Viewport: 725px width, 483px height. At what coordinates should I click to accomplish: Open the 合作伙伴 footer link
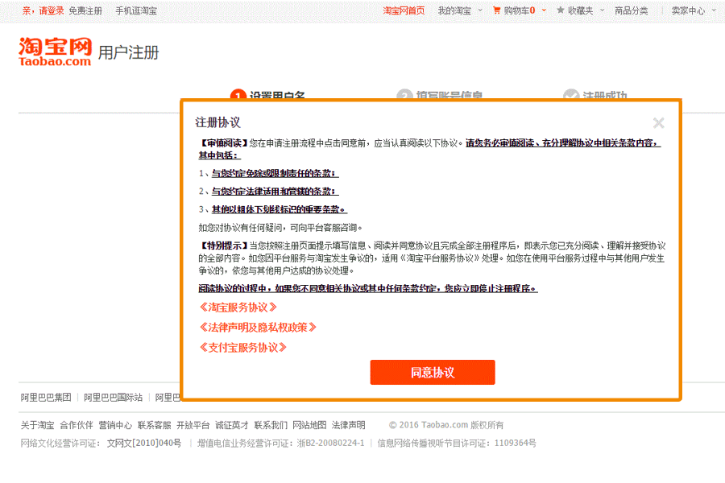point(77,425)
